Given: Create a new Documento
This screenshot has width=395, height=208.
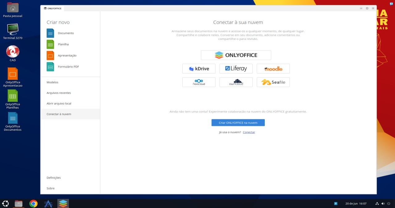Looking at the screenshot, I should click(x=66, y=33).
